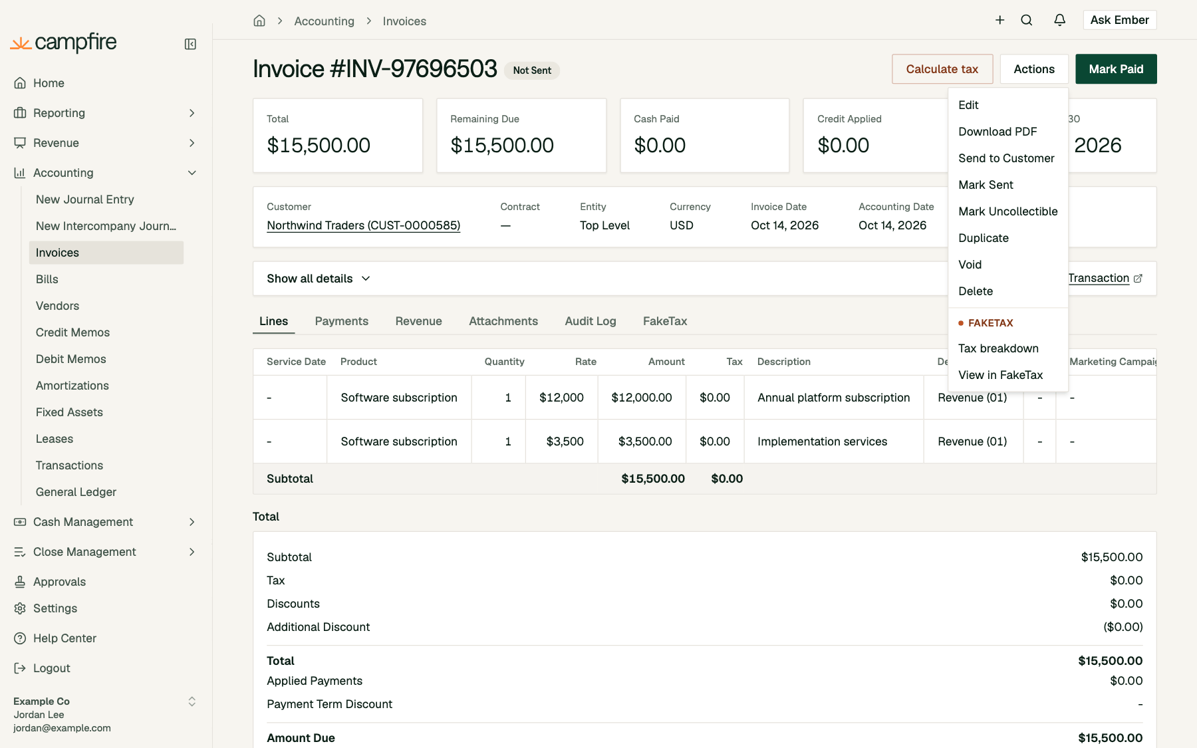Click the Logout arrow icon
The image size is (1197, 748).
click(20, 668)
